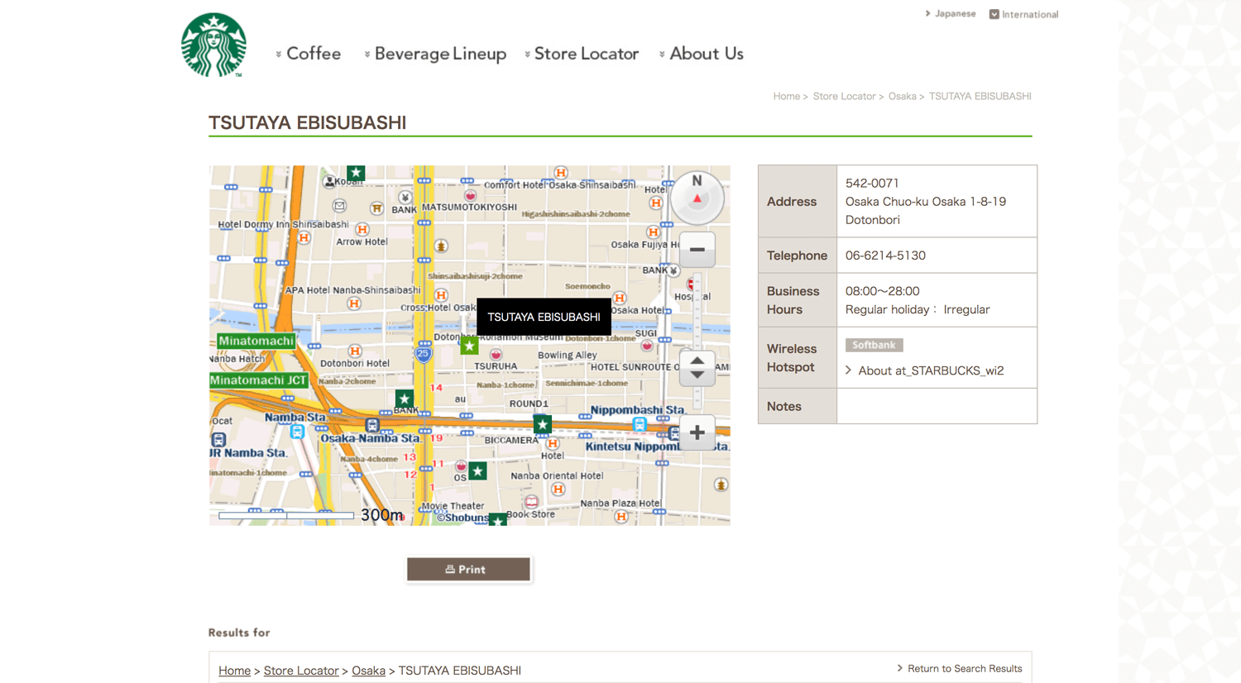Screen dimensions: 1241x683
Task: Click the post office envelope icon
Action: tap(339, 205)
